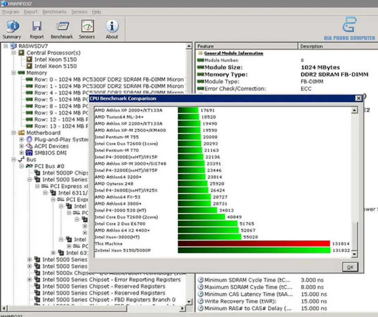Expand the SMBIOS DMI node

coord(21,153)
